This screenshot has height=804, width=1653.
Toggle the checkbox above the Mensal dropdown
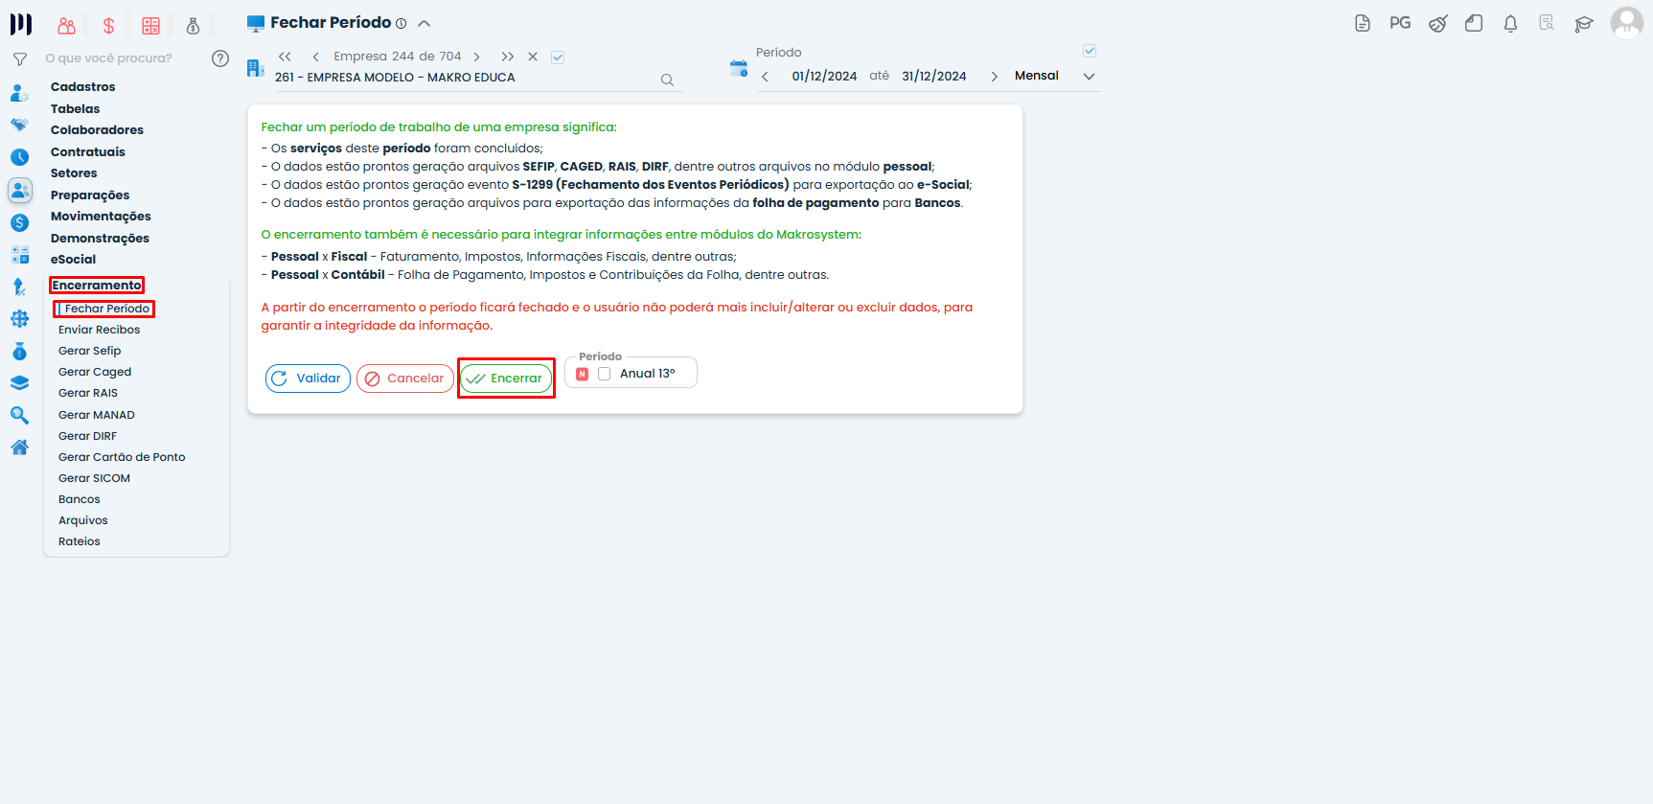click(1090, 51)
